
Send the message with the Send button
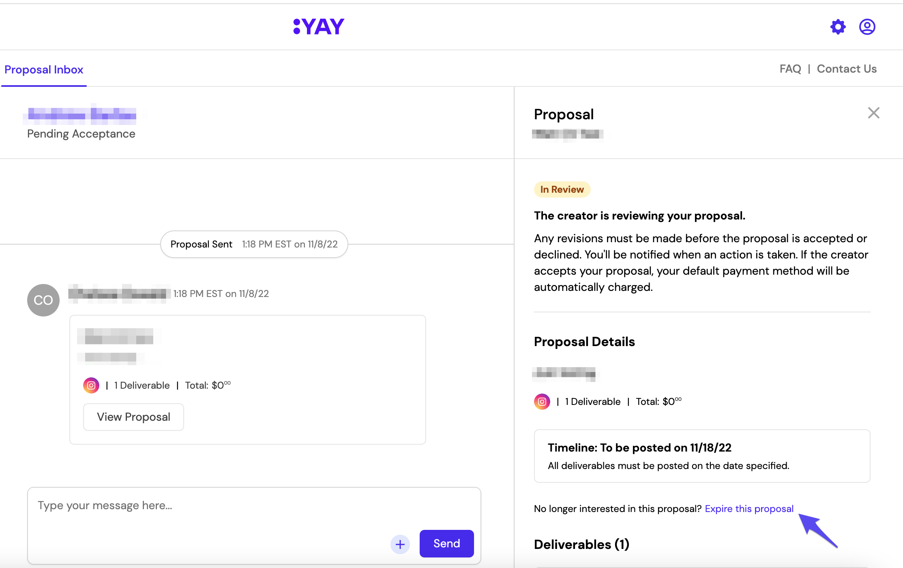tap(446, 544)
